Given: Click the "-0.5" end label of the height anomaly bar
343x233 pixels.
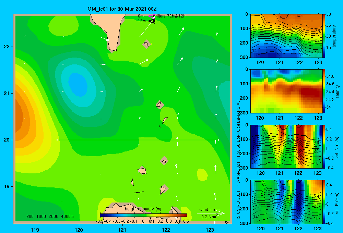Looking at the screenshot, I should pyautogui.click(x=99, y=221).
